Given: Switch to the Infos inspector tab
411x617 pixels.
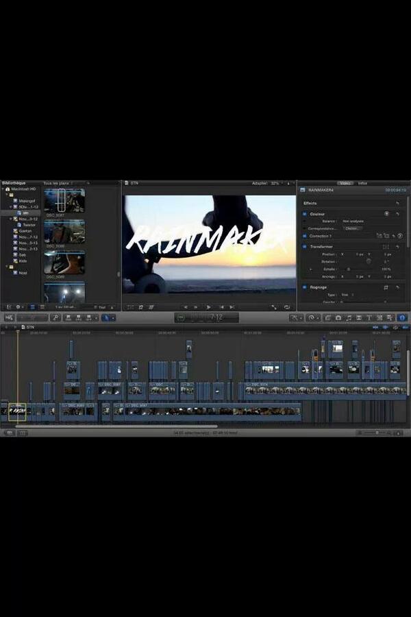Looking at the screenshot, I should [x=362, y=183].
